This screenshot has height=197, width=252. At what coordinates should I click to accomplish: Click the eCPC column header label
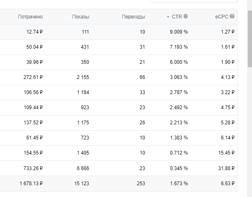click(x=221, y=17)
